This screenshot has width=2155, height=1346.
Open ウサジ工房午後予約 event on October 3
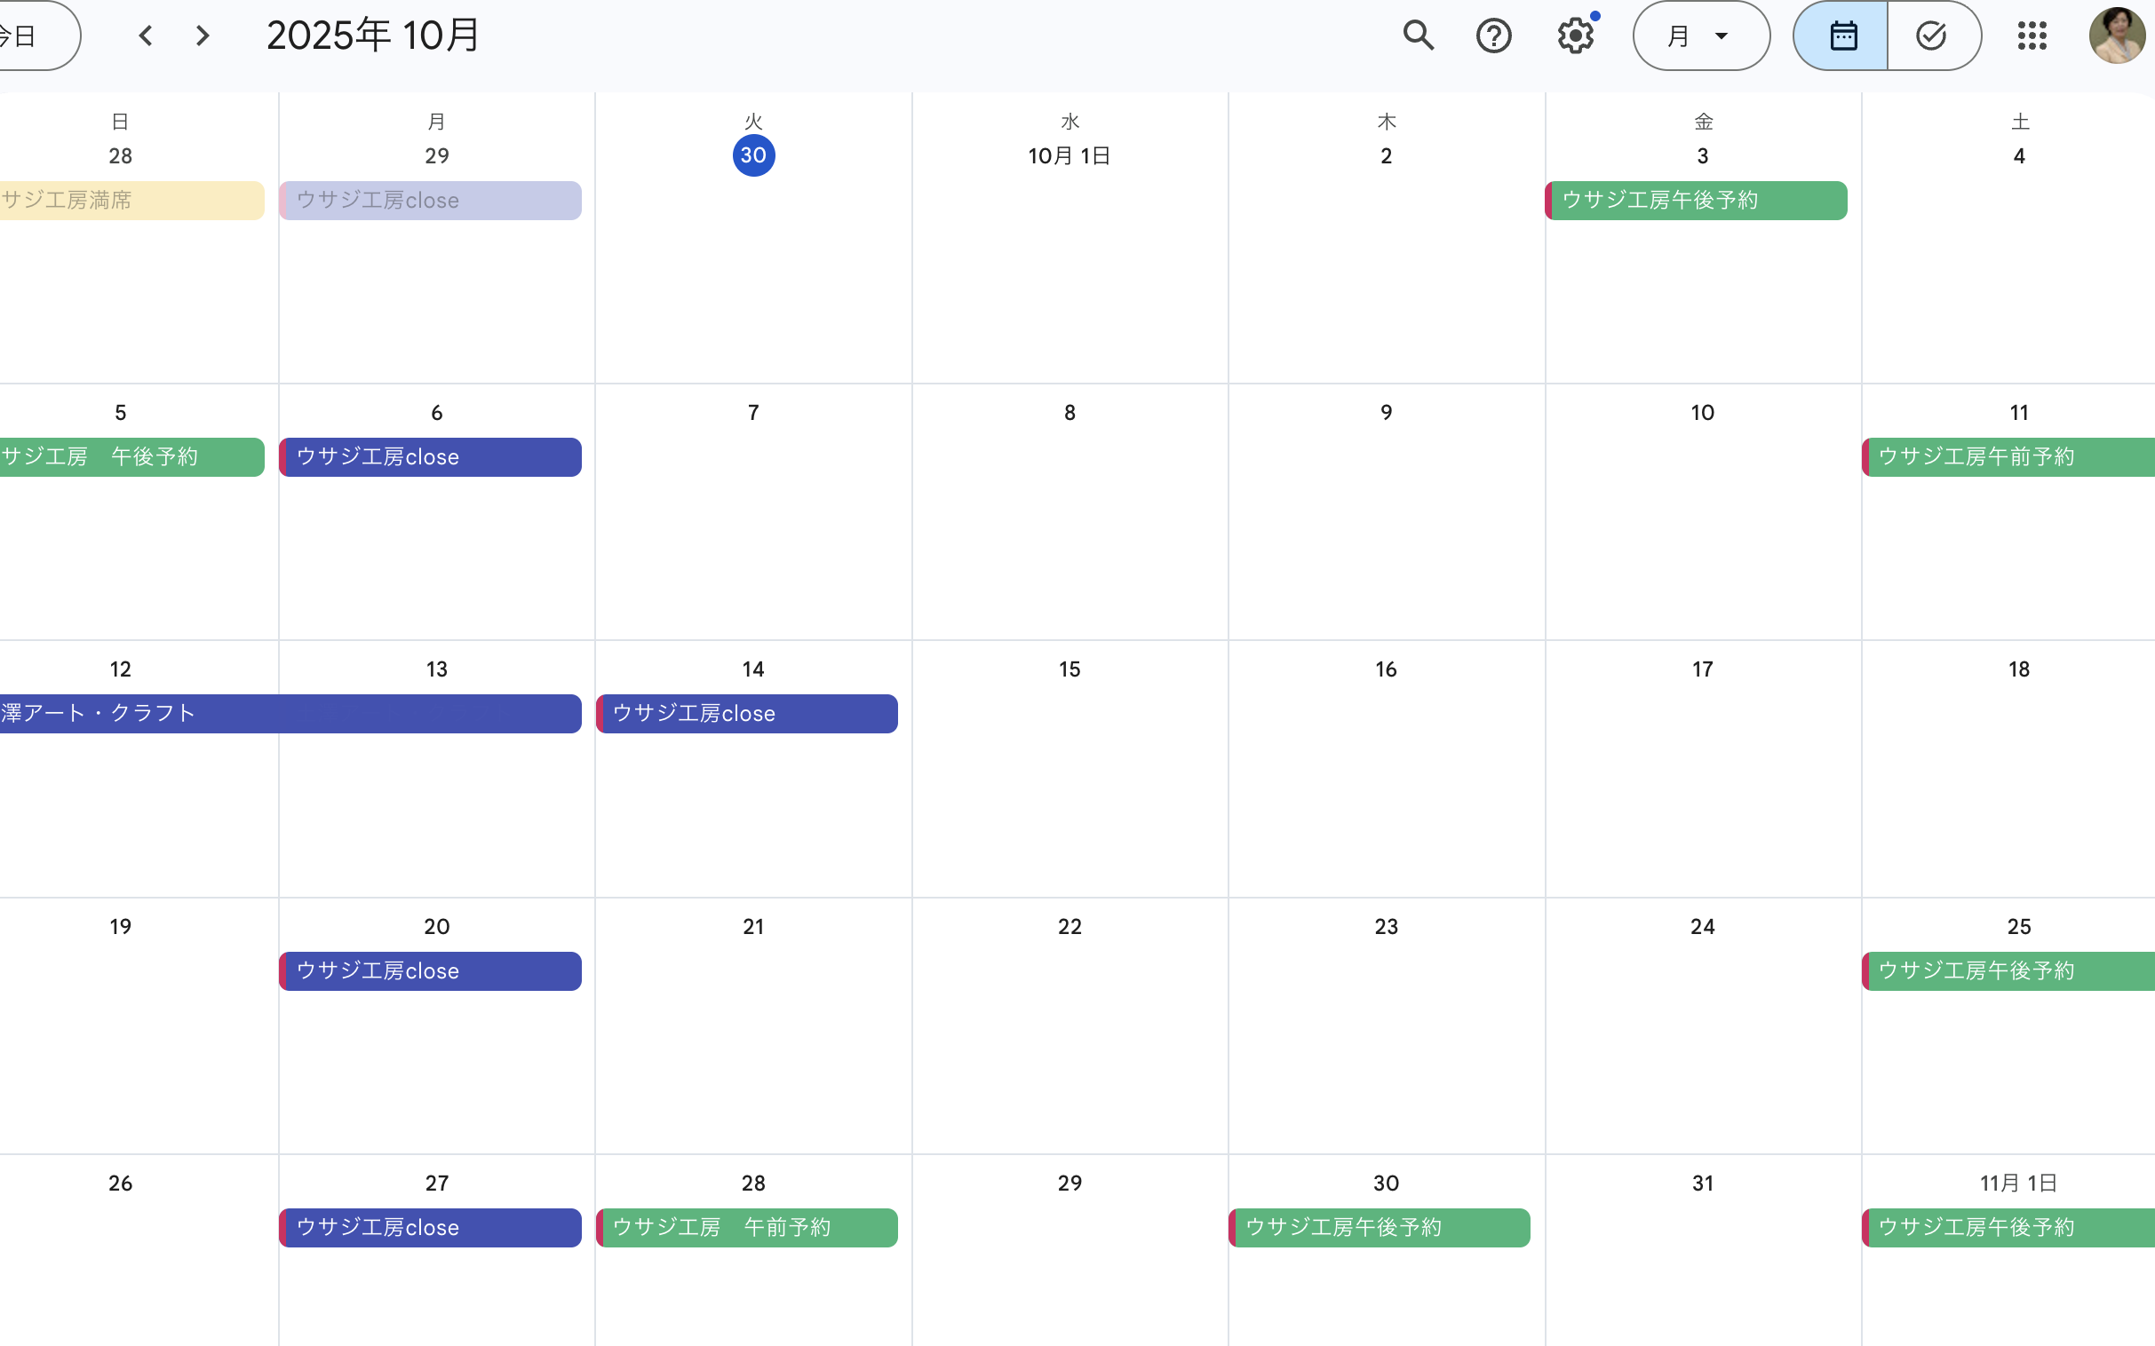[x=1697, y=201]
